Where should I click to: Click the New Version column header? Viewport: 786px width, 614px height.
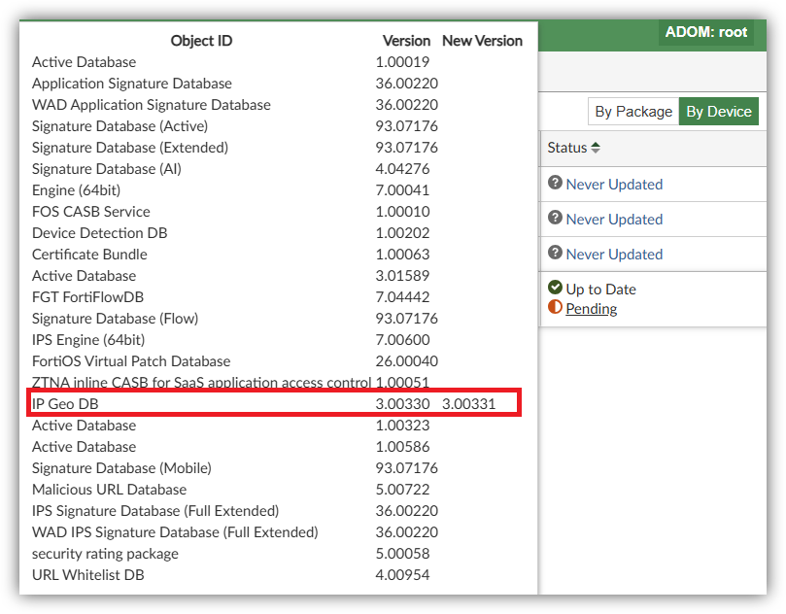[482, 41]
